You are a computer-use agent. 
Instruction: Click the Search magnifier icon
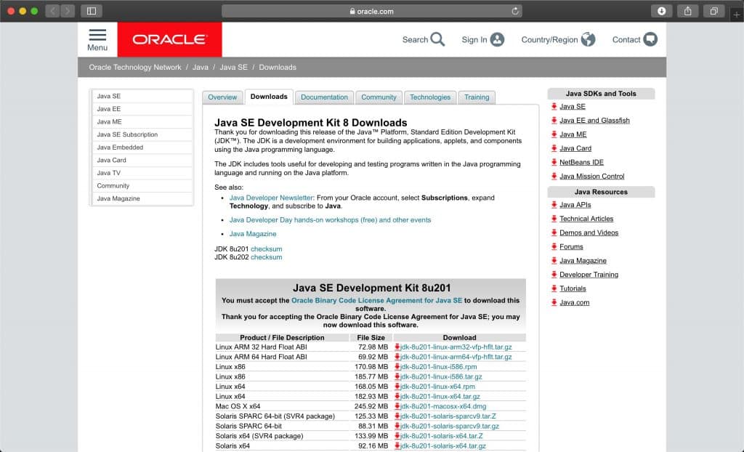click(437, 39)
